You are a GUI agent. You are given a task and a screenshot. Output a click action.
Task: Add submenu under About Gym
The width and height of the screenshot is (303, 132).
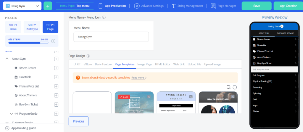[x=56, y=59]
